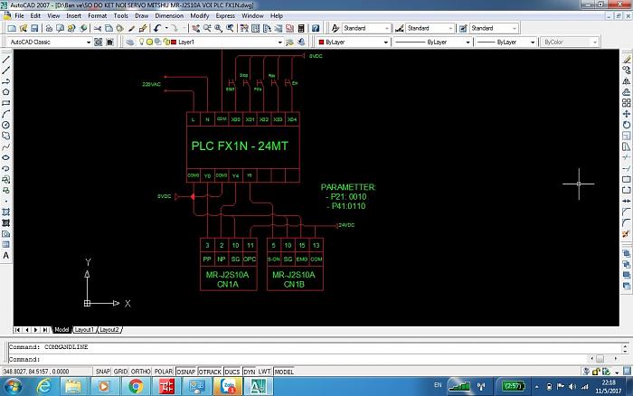Open the Draw menu
633x396 pixels.
(x=142, y=15)
